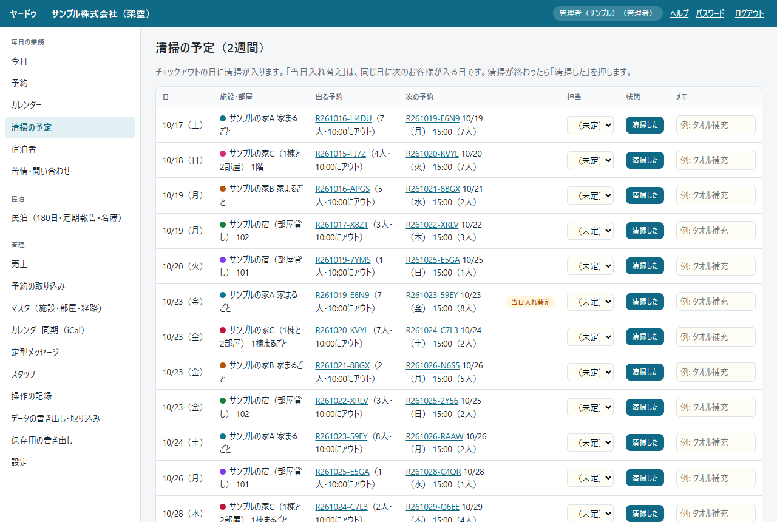Click ログアウト in the top bar

pos(749,13)
